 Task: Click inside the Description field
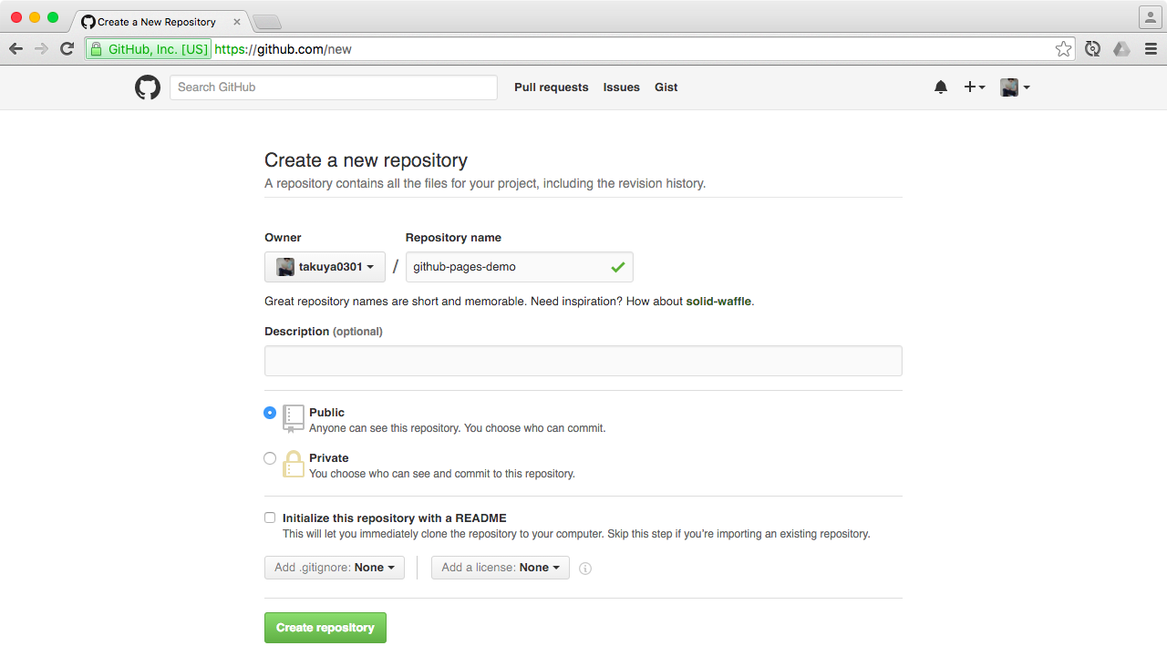[x=583, y=360]
